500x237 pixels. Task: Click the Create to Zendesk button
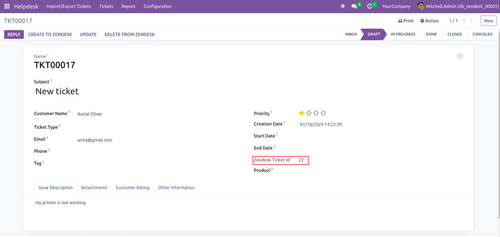(50, 34)
